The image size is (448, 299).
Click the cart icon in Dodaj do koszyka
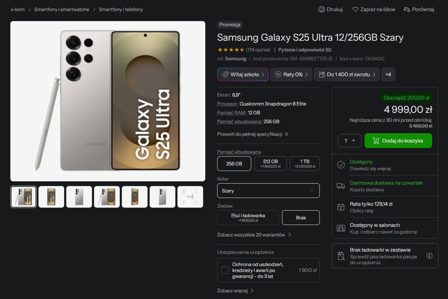click(376, 141)
